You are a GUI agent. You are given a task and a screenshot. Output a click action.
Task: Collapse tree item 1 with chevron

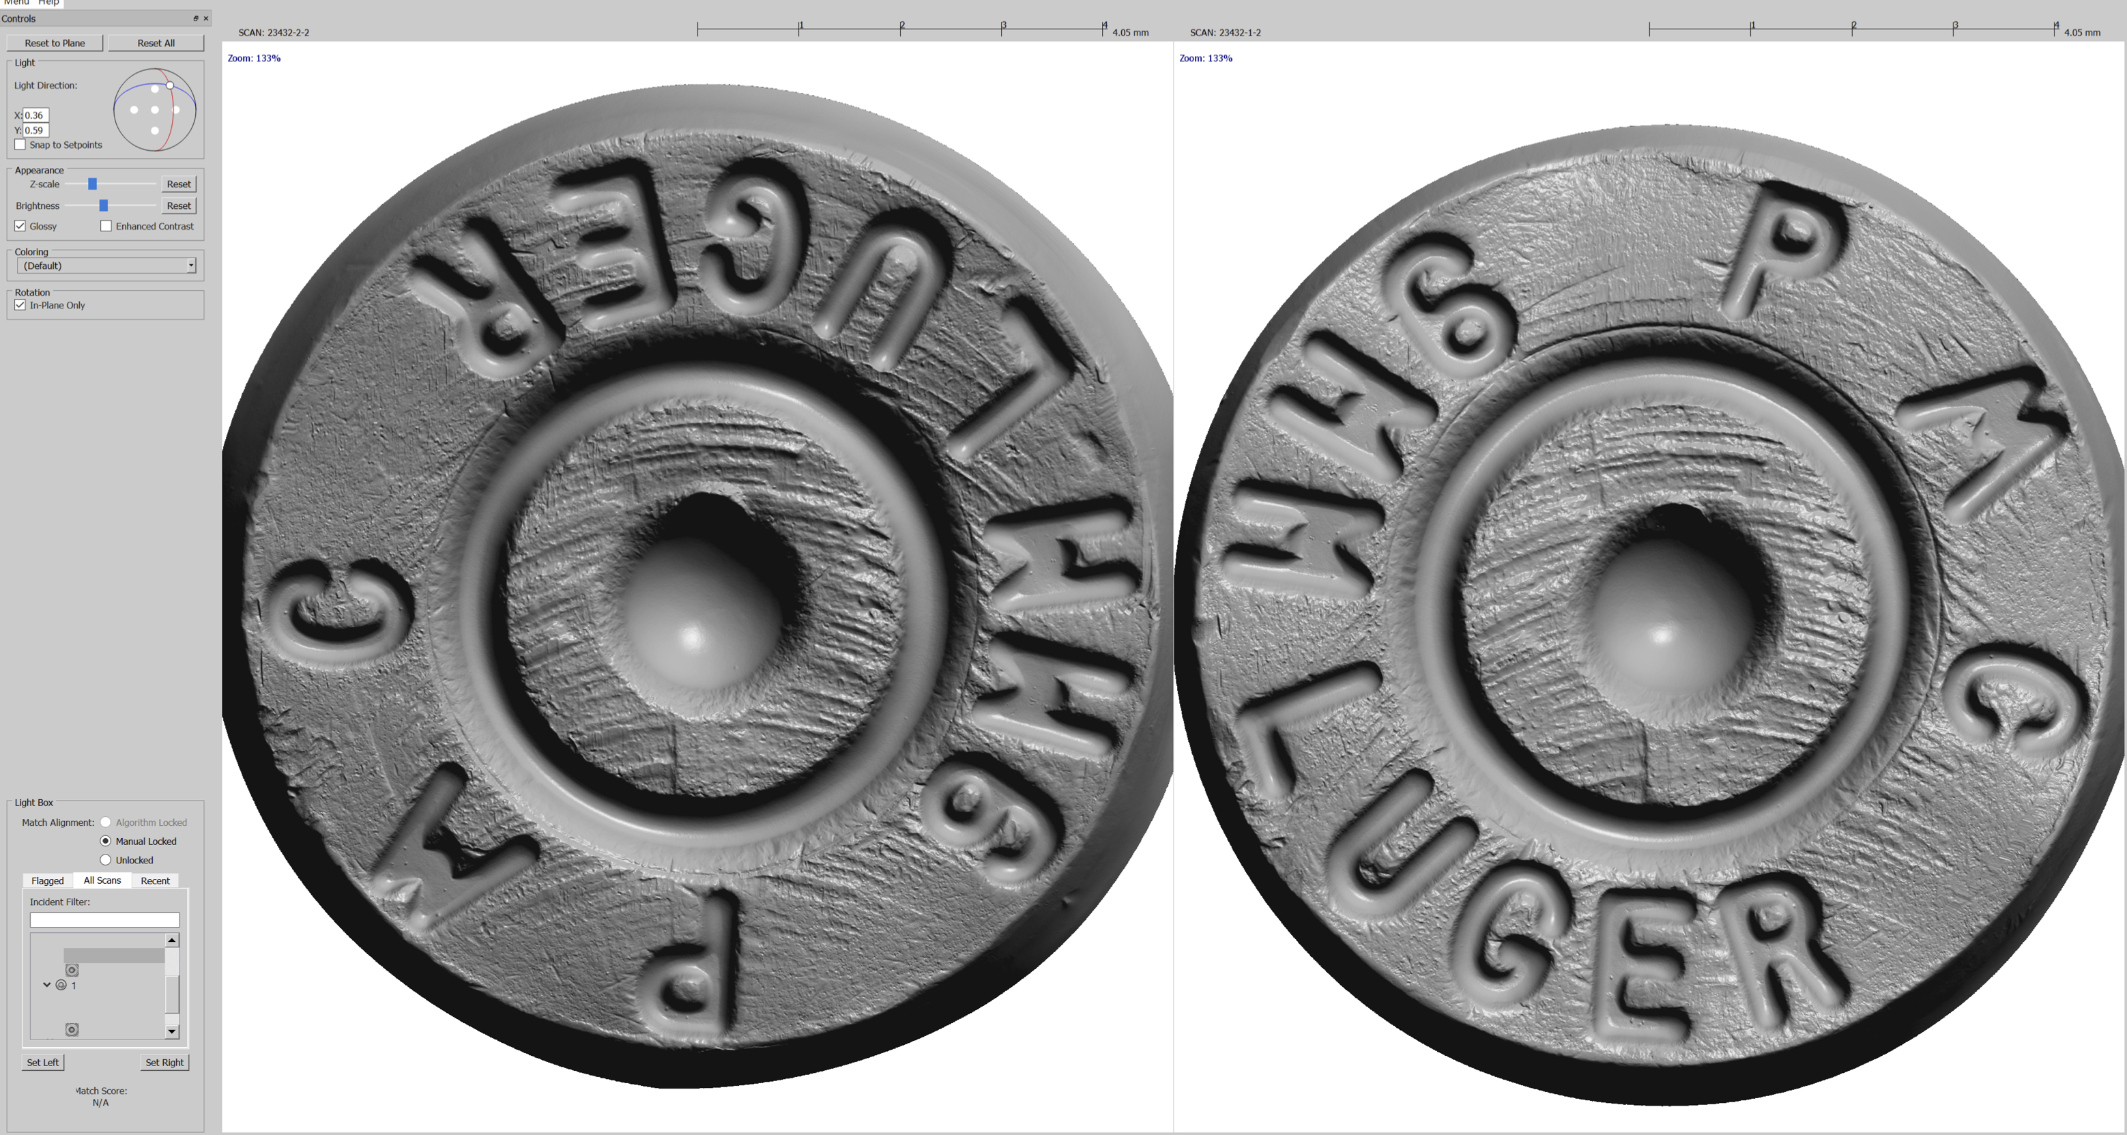[x=47, y=985]
